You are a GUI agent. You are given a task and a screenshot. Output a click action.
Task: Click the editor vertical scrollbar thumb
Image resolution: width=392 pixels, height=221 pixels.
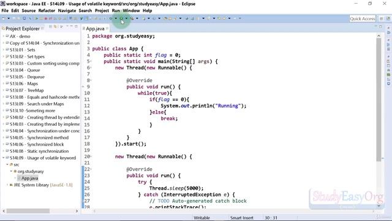[379, 99]
